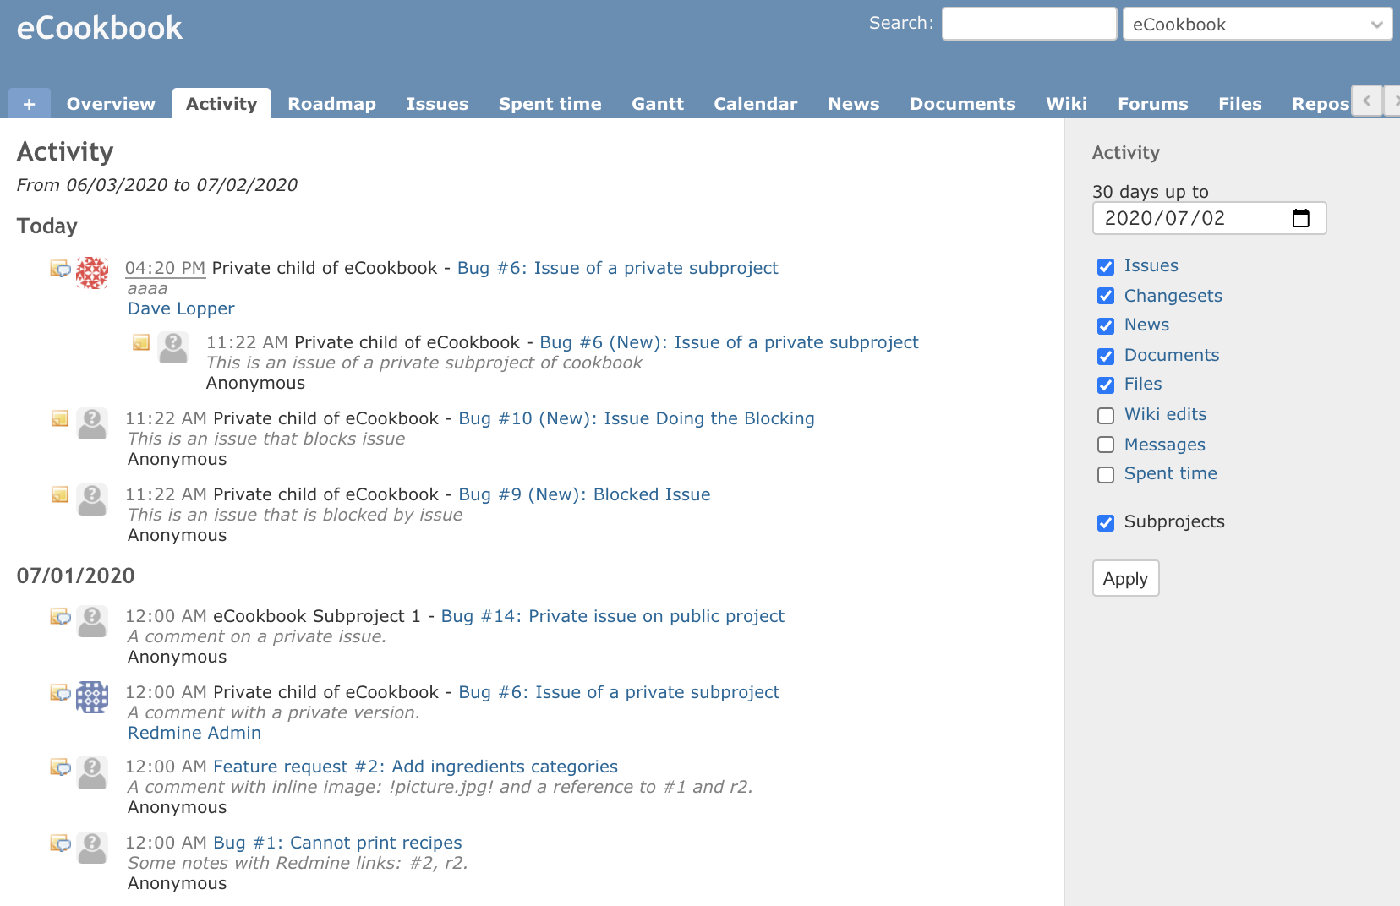Switch to the Roadmap tab
This screenshot has width=1400, height=906.
(331, 103)
